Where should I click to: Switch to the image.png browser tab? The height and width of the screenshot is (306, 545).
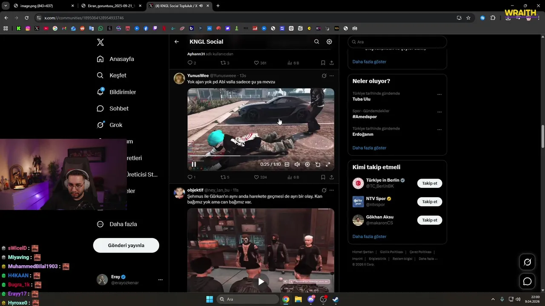click(x=43, y=6)
